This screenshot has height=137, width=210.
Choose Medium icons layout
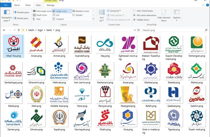tap(81, 11)
